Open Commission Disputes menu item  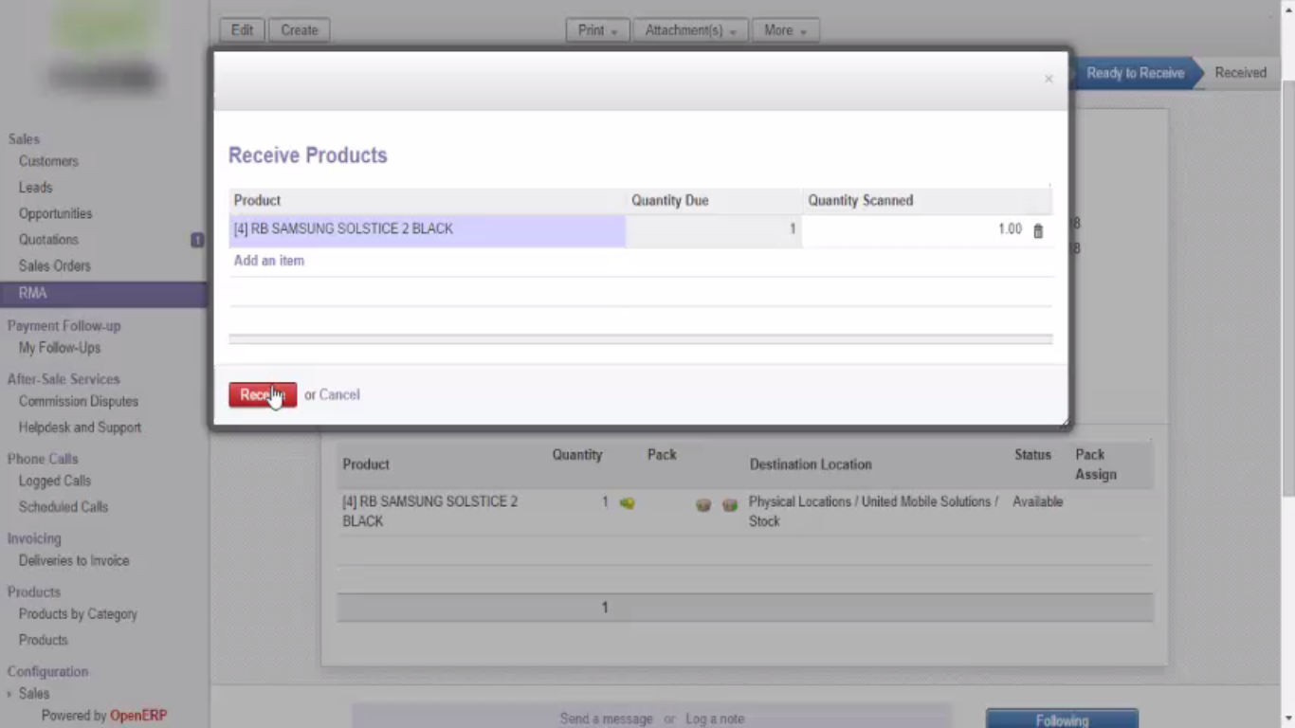[79, 402]
